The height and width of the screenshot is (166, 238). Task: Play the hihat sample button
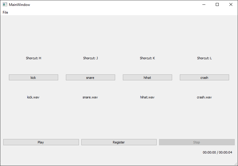147,77
